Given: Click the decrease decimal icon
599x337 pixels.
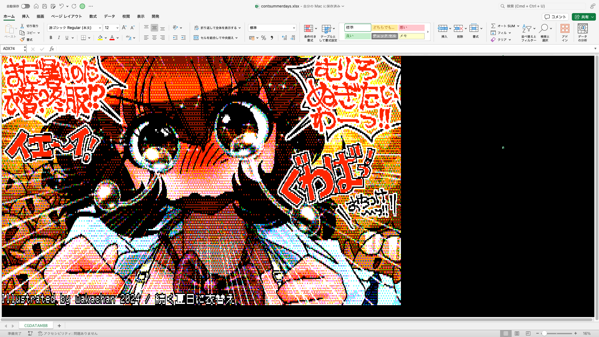Looking at the screenshot, I should click(293, 38).
